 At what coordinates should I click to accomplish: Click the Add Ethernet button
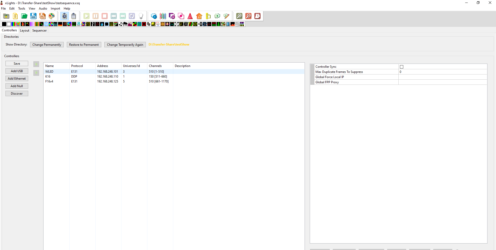[17, 78]
